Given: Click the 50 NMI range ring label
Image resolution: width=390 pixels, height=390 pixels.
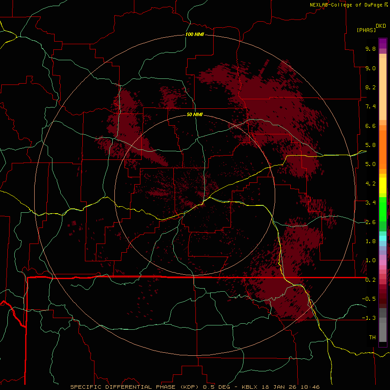Looking at the screenshot, I should (x=195, y=114).
